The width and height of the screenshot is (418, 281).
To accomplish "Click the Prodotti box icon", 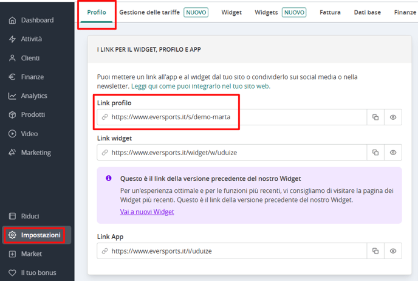I will point(12,115).
